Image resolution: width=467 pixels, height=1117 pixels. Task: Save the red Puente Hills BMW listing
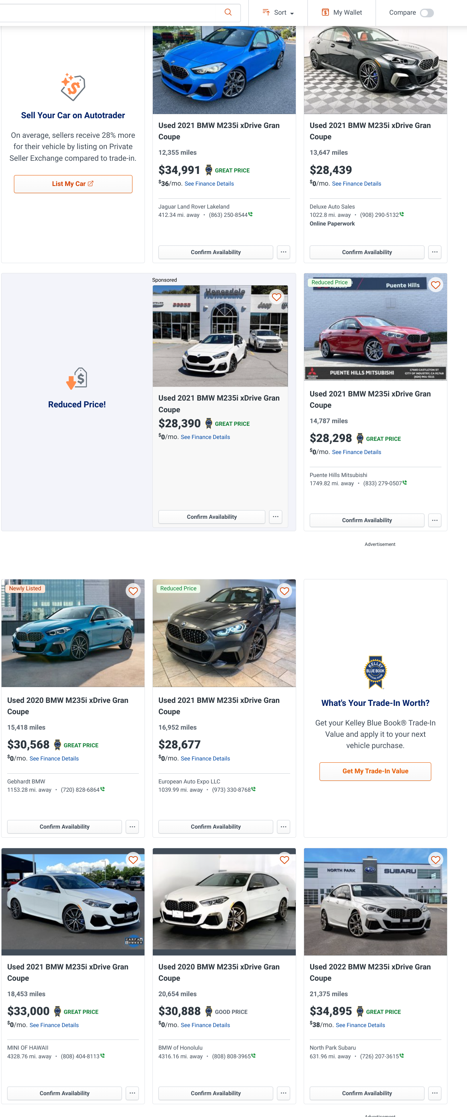pos(435,285)
